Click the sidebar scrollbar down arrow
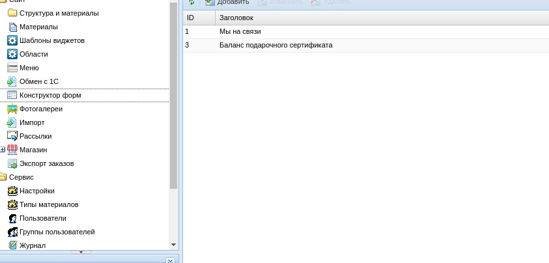This screenshot has width=549, height=263. pyautogui.click(x=173, y=245)
